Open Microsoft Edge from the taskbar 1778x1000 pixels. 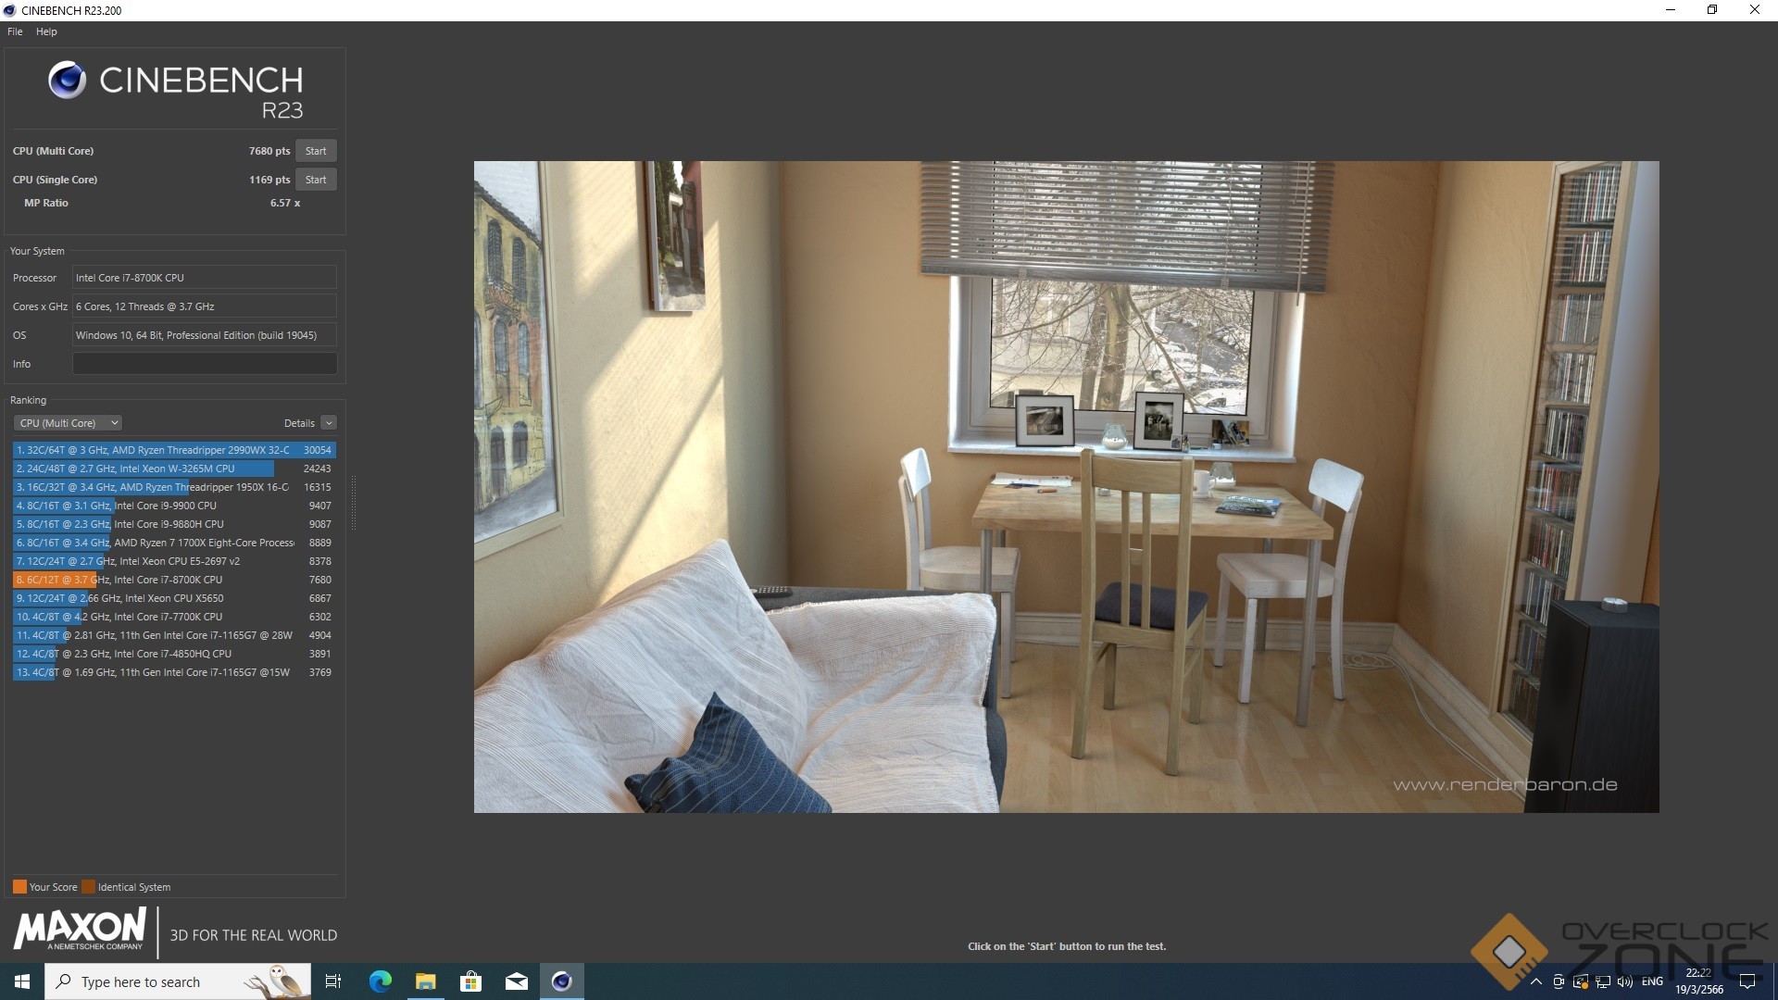tap(381, 981)
